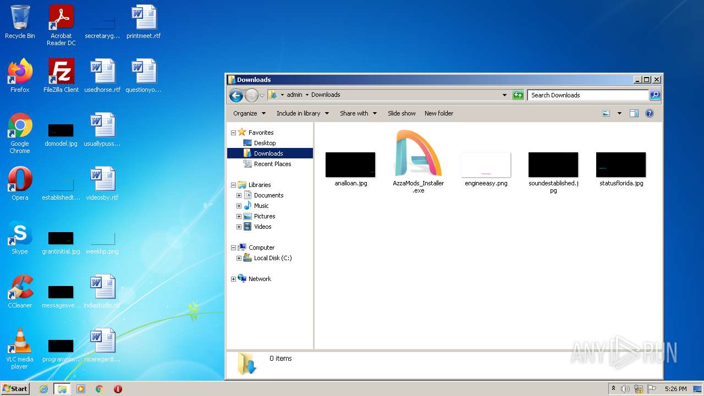This screenshot has height=396, width=704.
Task: Open Firefox from the desktop
Action: (x=20, y=76)
